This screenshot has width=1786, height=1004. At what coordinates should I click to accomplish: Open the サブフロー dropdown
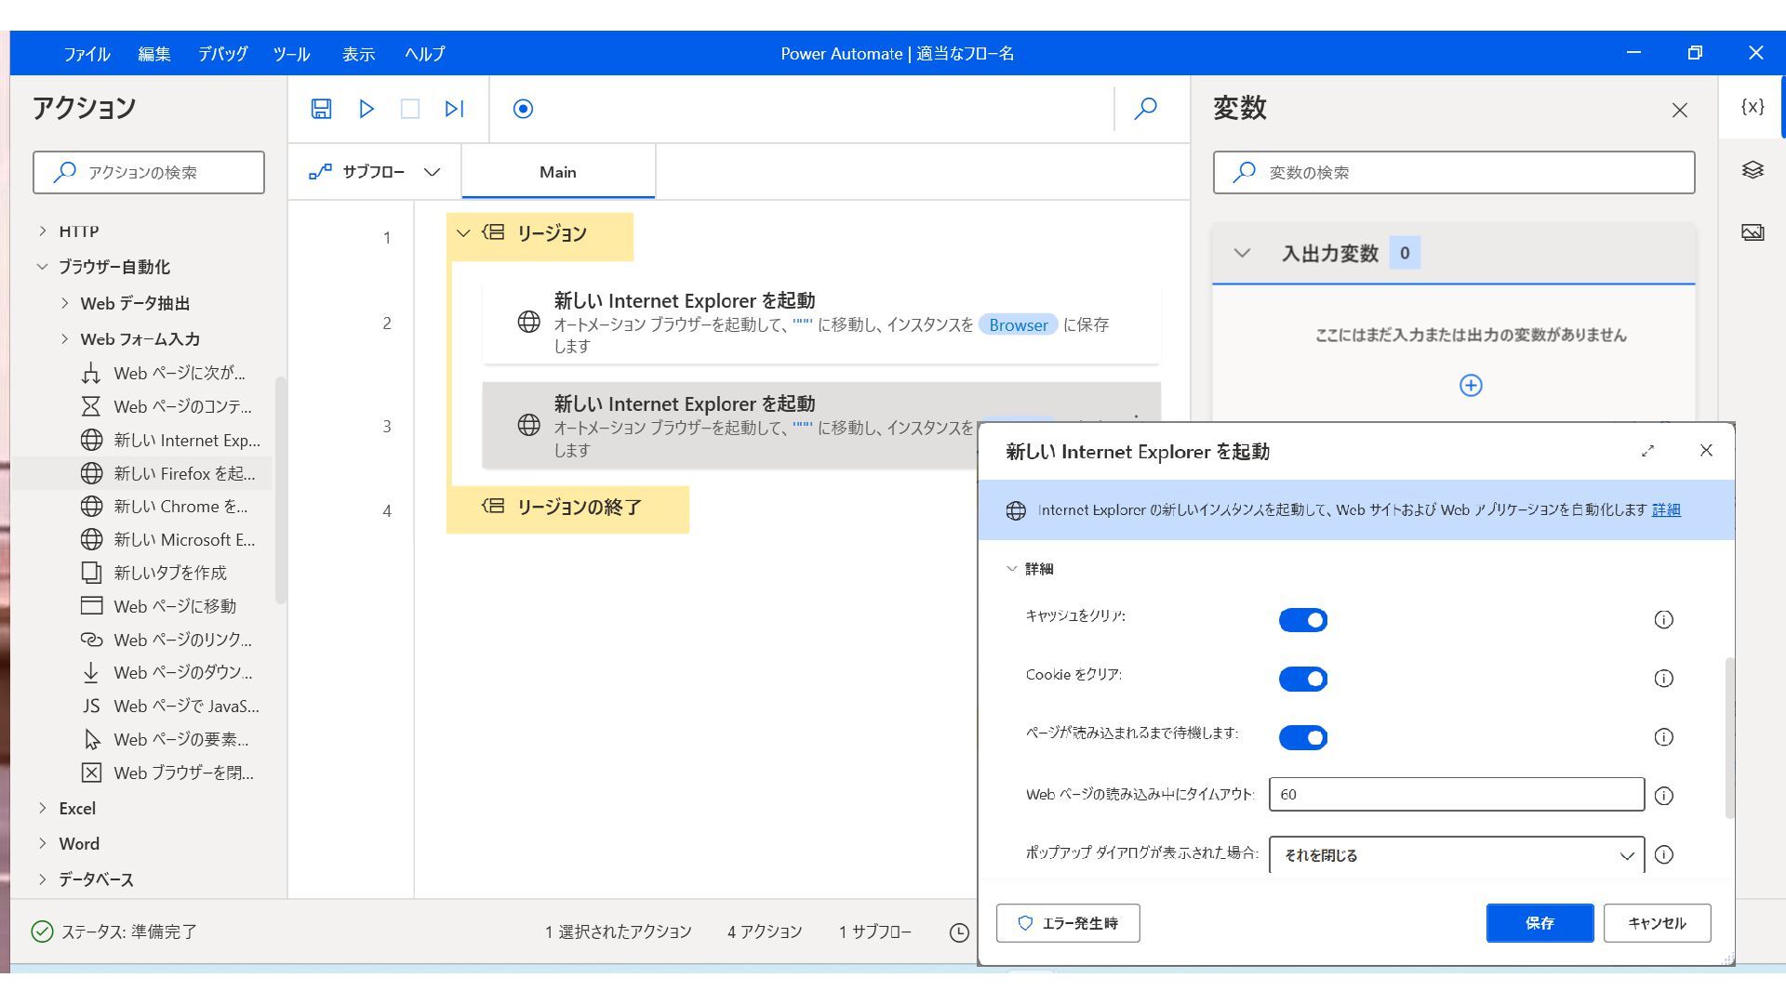coord(375,172)
